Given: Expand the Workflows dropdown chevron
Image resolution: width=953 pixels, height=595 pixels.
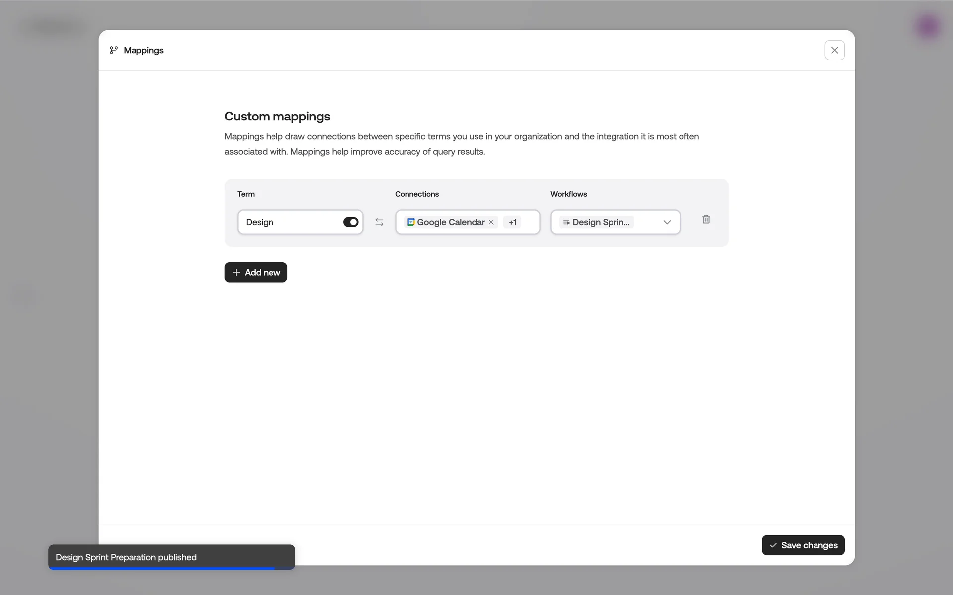Looking at the screenshot, I should 667,222.
